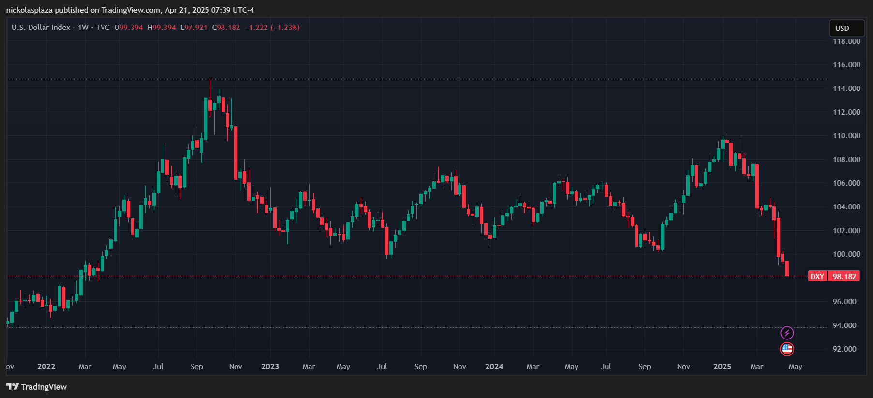Click the open value O99.394 in legend
Image resolution: width=873 pixels, height=398 pixels.
click(129, 28)
